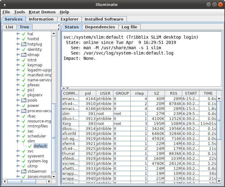Click the folder icon beside process-secu
This screenshot has height=187, width=225.
(x=24, y=111)
